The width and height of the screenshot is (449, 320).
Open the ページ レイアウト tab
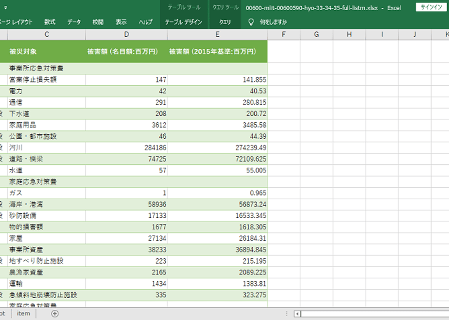tap(16, 22)
